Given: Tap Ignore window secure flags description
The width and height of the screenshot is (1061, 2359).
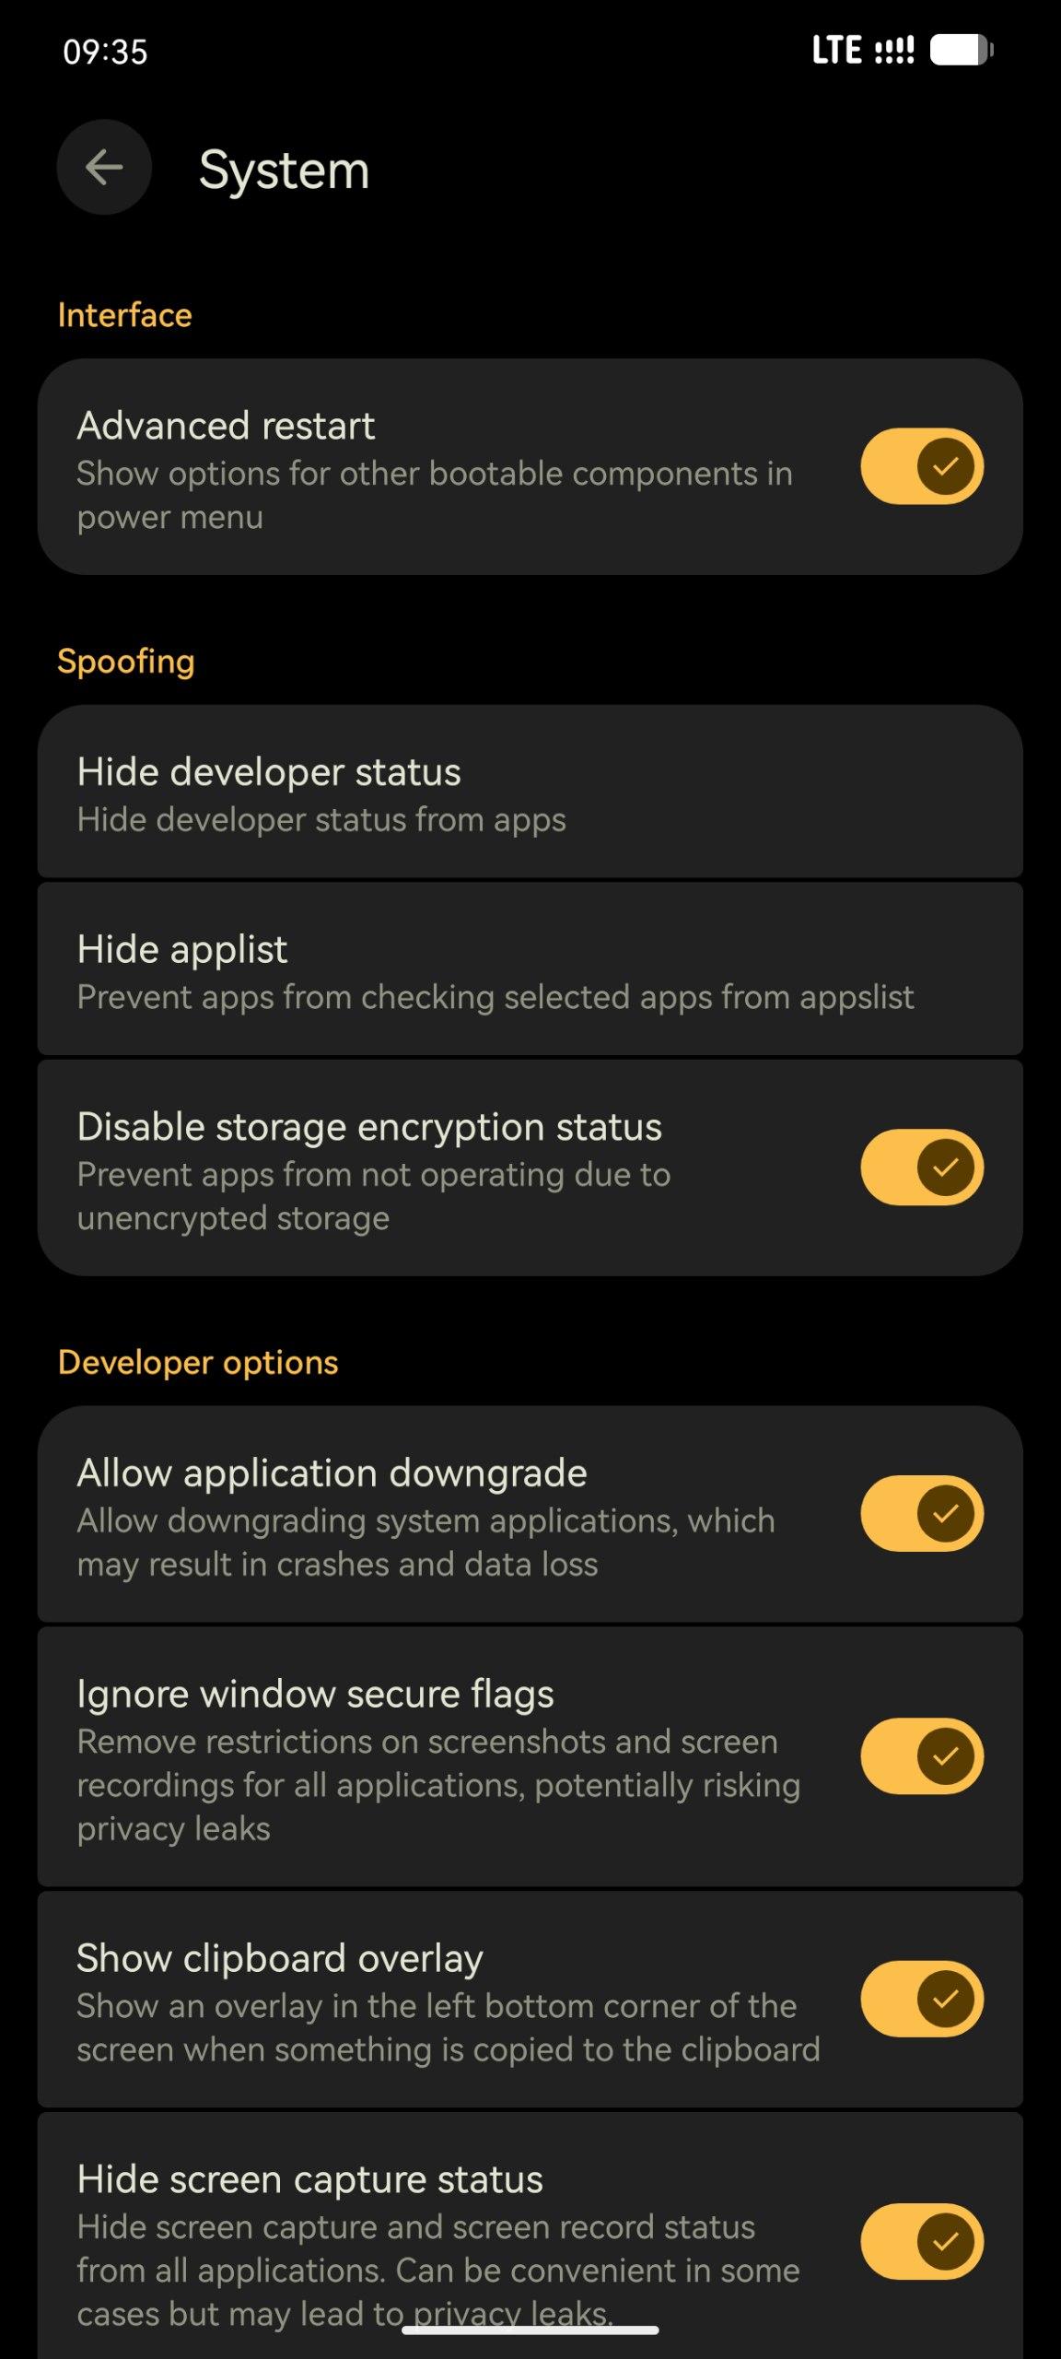Looking at the screenshot, I should (x=438, y=1785).
